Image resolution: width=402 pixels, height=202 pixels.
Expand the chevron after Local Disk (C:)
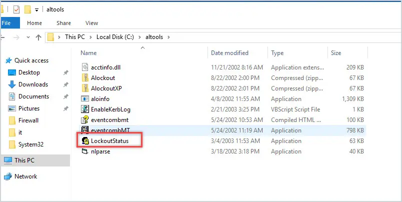(139, 37)
